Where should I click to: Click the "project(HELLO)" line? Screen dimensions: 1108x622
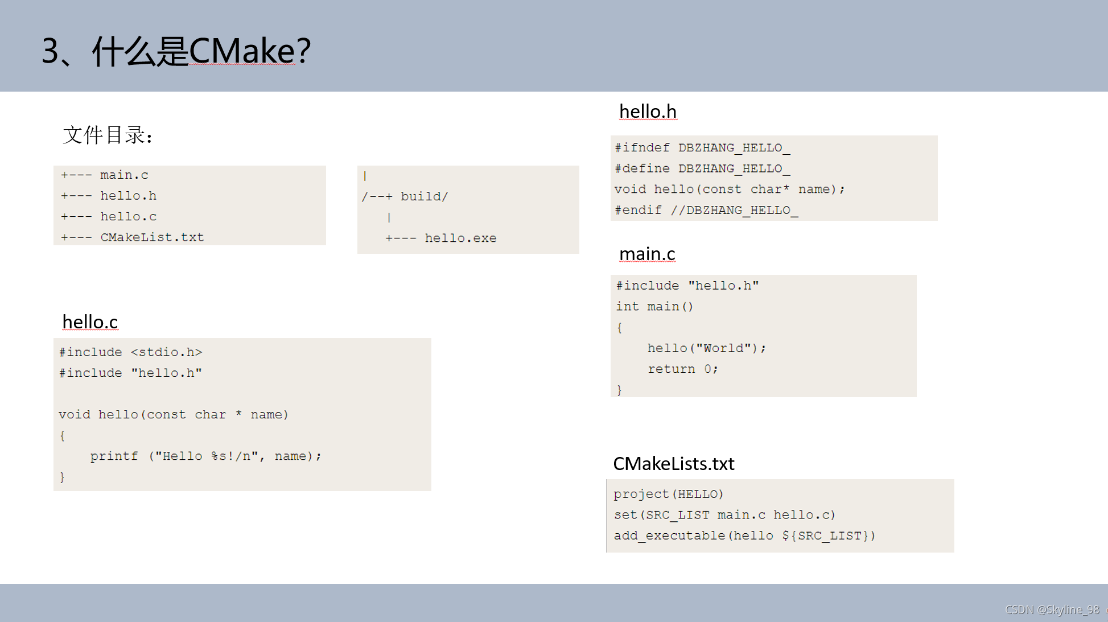click(668, 495)
